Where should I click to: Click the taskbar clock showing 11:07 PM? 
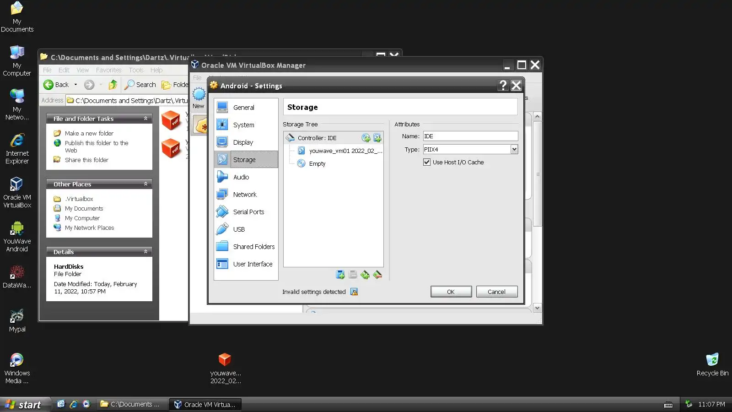(711, 404)
